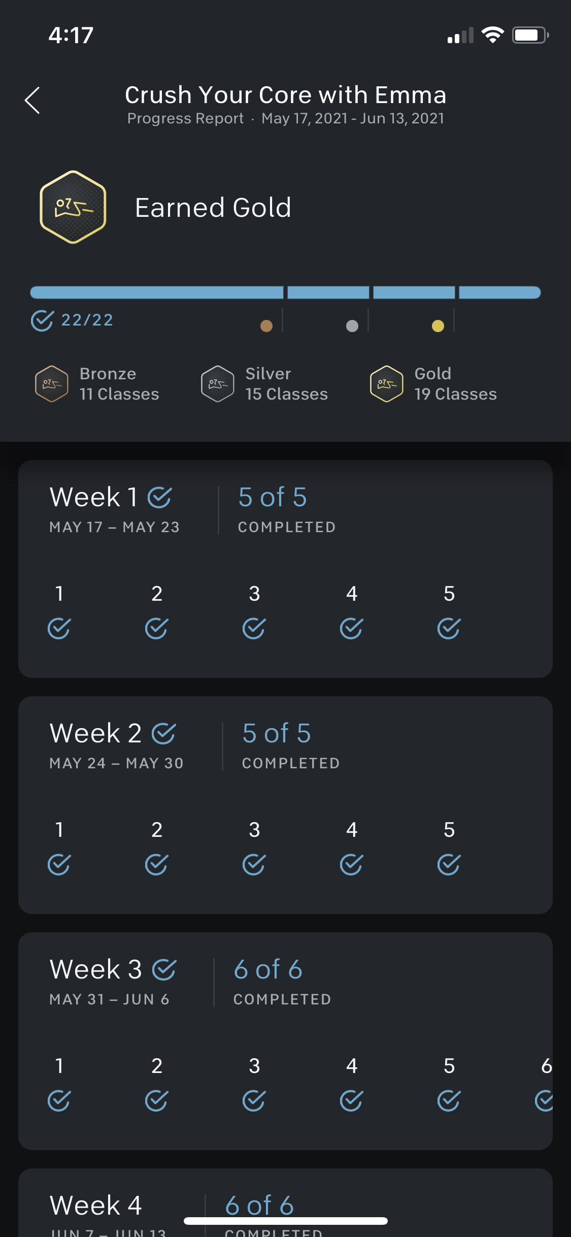Tap the Wi-Fi status bar icon

pyautogui.click(x=492, y=35)
